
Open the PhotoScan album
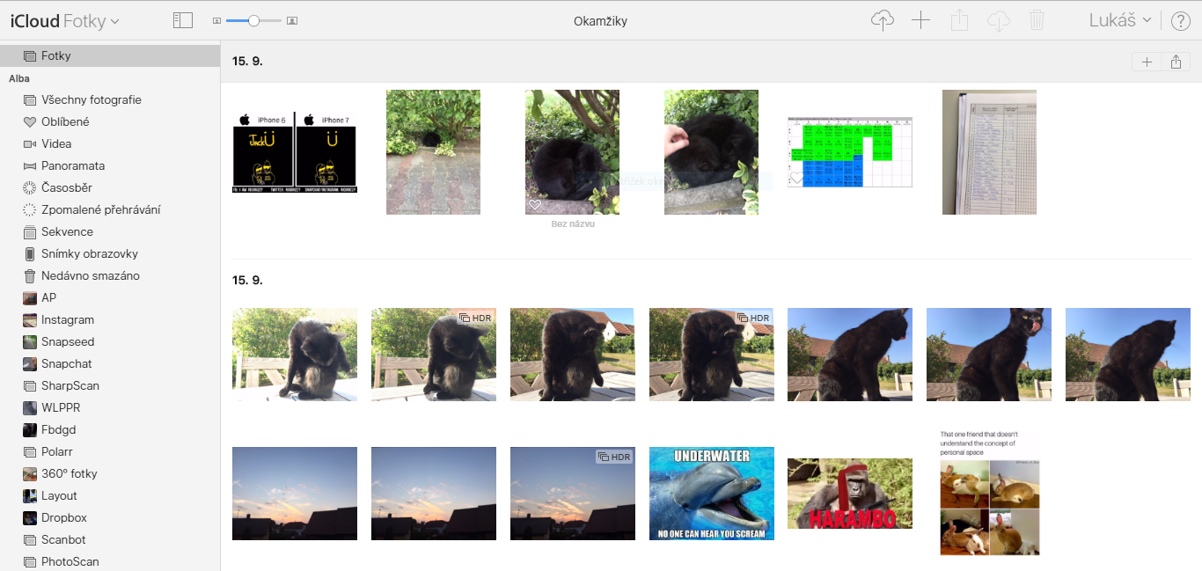[x=110, y=561]
